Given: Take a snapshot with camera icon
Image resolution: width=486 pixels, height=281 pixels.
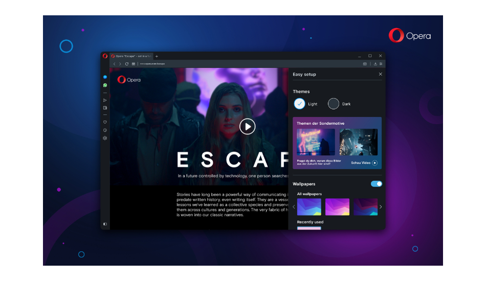Looking at the screenshot, I should 365,64.
